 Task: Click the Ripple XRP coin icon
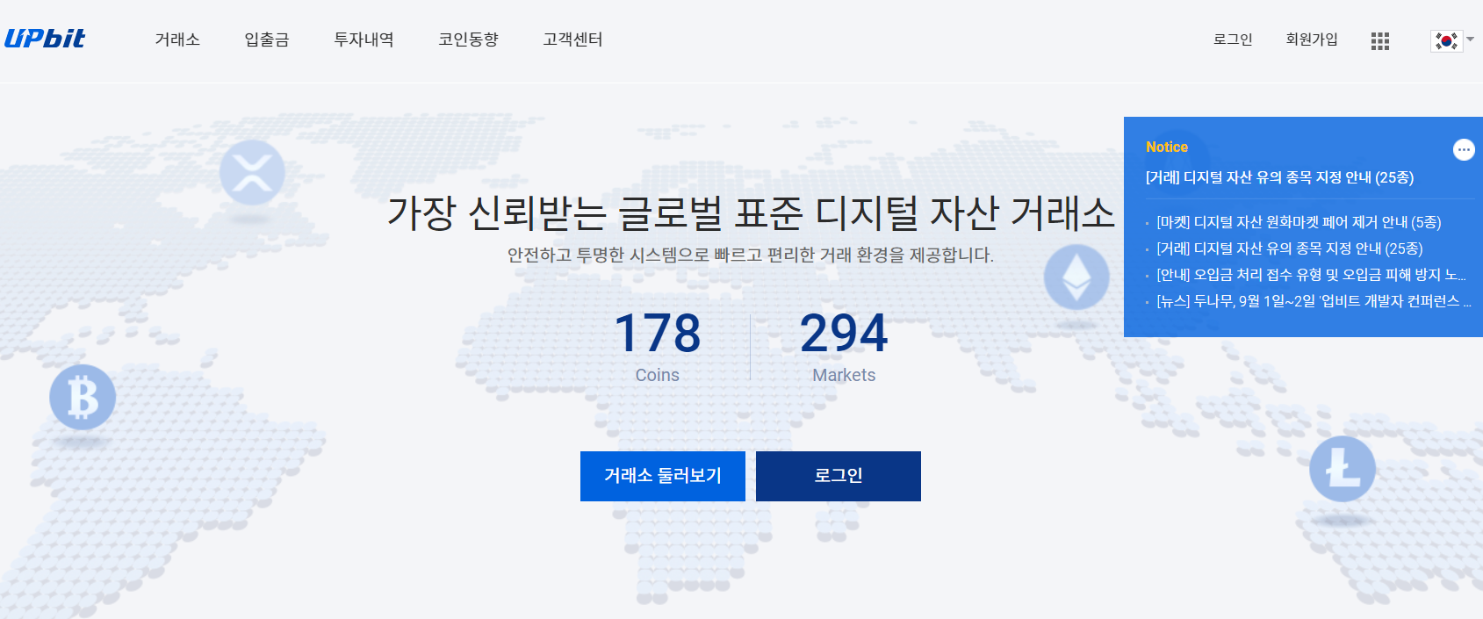252,172
